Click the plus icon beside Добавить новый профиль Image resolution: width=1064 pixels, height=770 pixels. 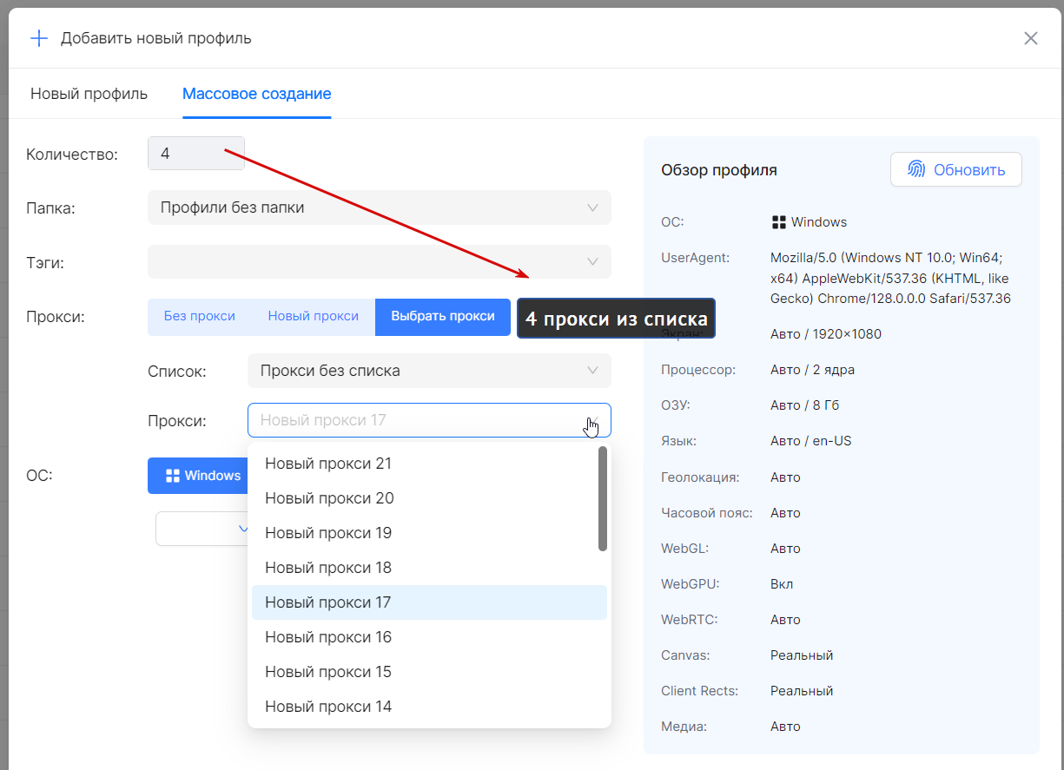coord(39,38)
